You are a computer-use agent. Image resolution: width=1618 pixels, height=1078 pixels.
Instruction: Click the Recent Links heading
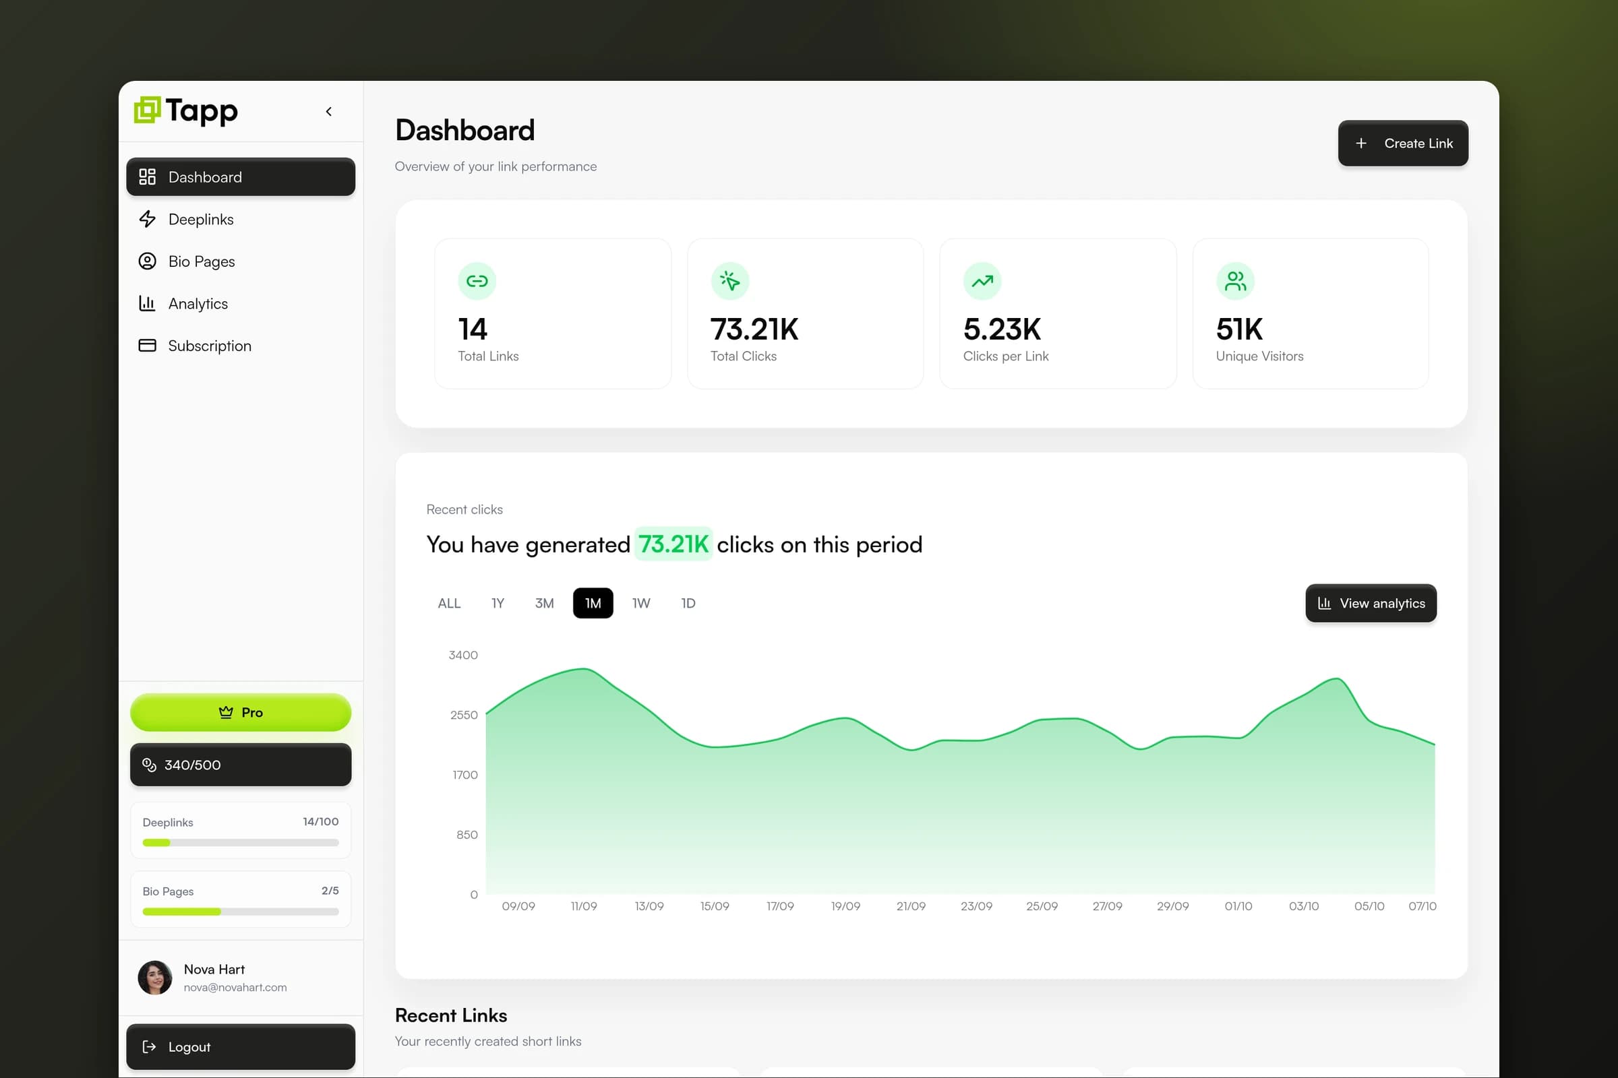(x=450, y=1015)
